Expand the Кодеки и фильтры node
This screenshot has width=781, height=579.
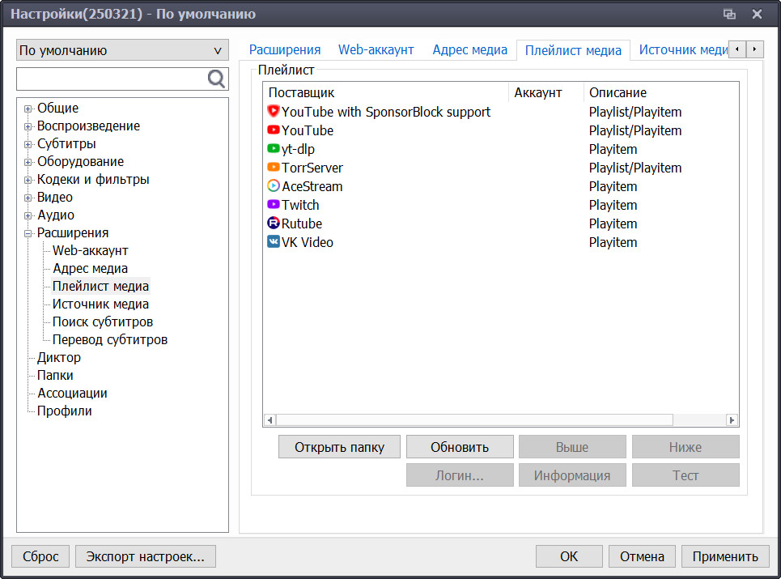pyautogui.click(x=28, y=180)
